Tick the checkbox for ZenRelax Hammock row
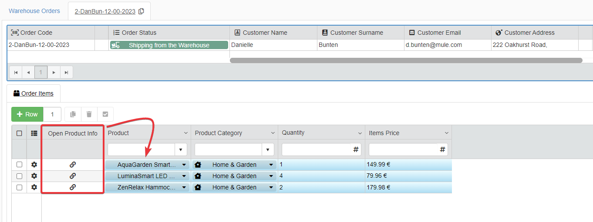The height and width of the screenshot is (222, 593). pos(19,187)
